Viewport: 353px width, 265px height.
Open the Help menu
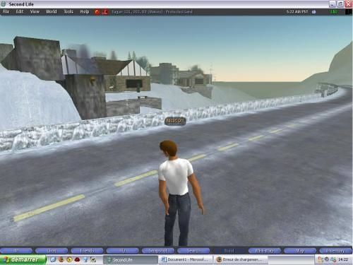[x=84, y=11]
